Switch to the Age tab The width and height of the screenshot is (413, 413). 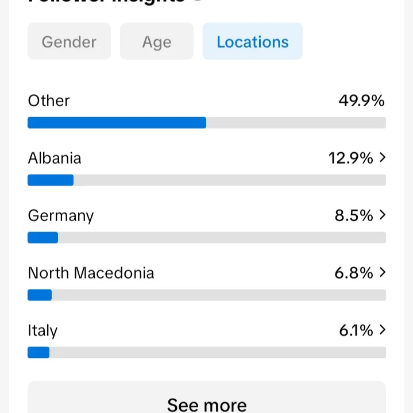pyautogui.click(x=157, y=42)
